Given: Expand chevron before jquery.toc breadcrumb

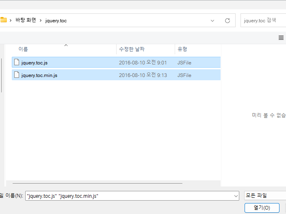Looking at the screenshot, I should tap(41, 21).
